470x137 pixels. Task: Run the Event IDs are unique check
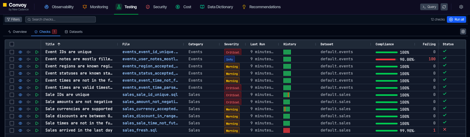37,52
